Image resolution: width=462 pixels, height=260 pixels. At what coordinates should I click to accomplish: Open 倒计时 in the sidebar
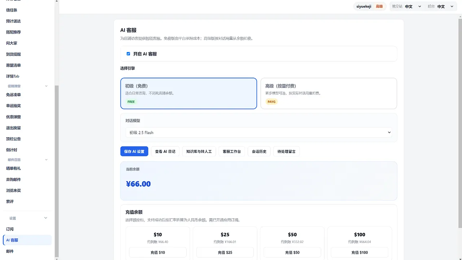tap(27, 150)
